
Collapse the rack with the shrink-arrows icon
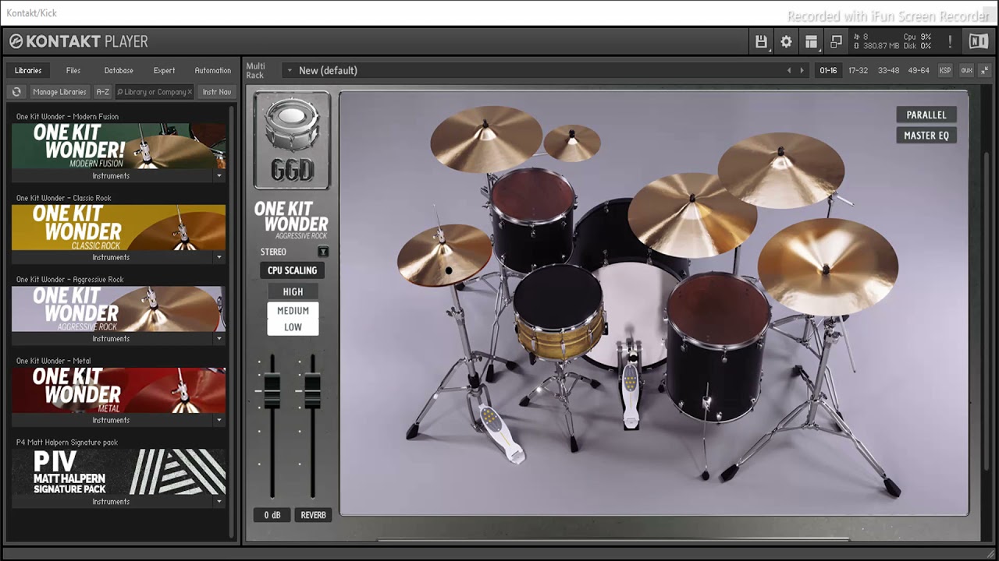(x=985, y=70)
